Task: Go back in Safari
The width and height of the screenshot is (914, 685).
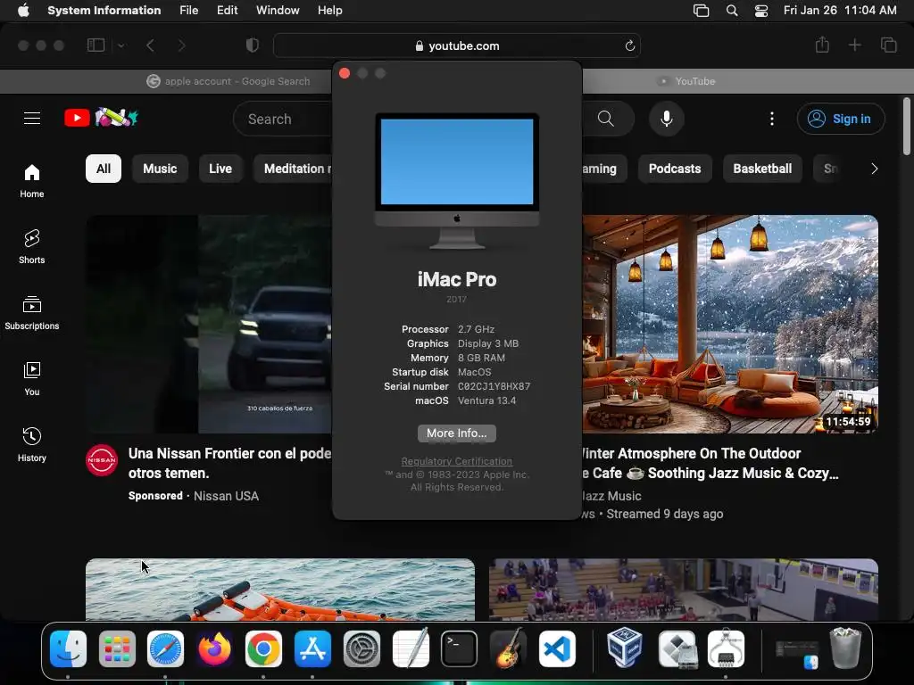Action: 150,45
